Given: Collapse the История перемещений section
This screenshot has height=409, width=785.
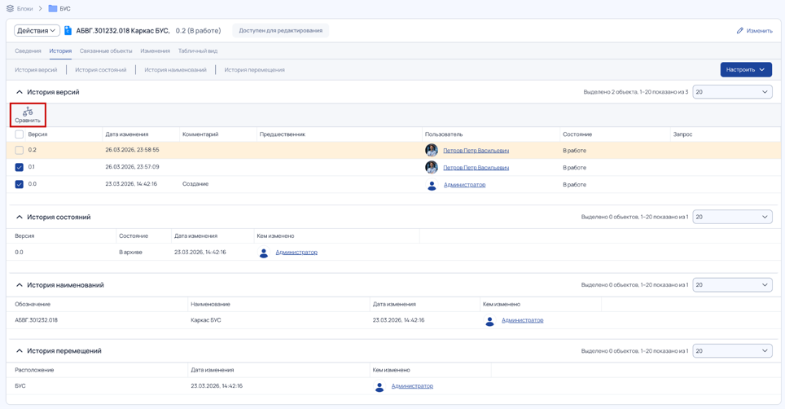Looking at the screenshot, I should 20,351.
